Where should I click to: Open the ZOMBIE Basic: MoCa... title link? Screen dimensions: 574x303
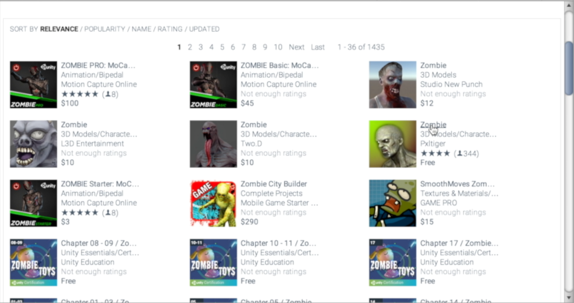[280, 65]
